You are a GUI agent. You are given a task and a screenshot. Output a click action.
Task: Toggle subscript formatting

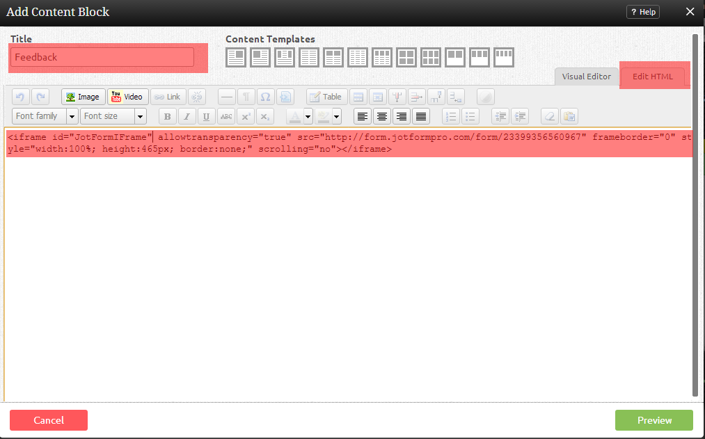point(265,116)
